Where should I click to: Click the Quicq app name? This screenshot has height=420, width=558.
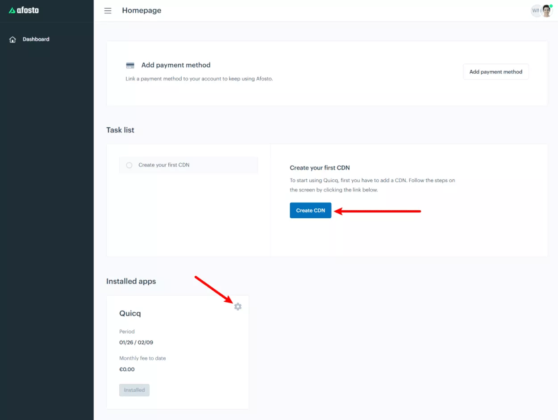130,313
